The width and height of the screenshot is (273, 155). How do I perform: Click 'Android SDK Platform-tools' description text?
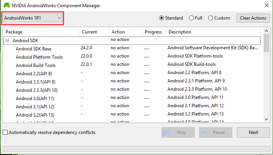point(195,56)
